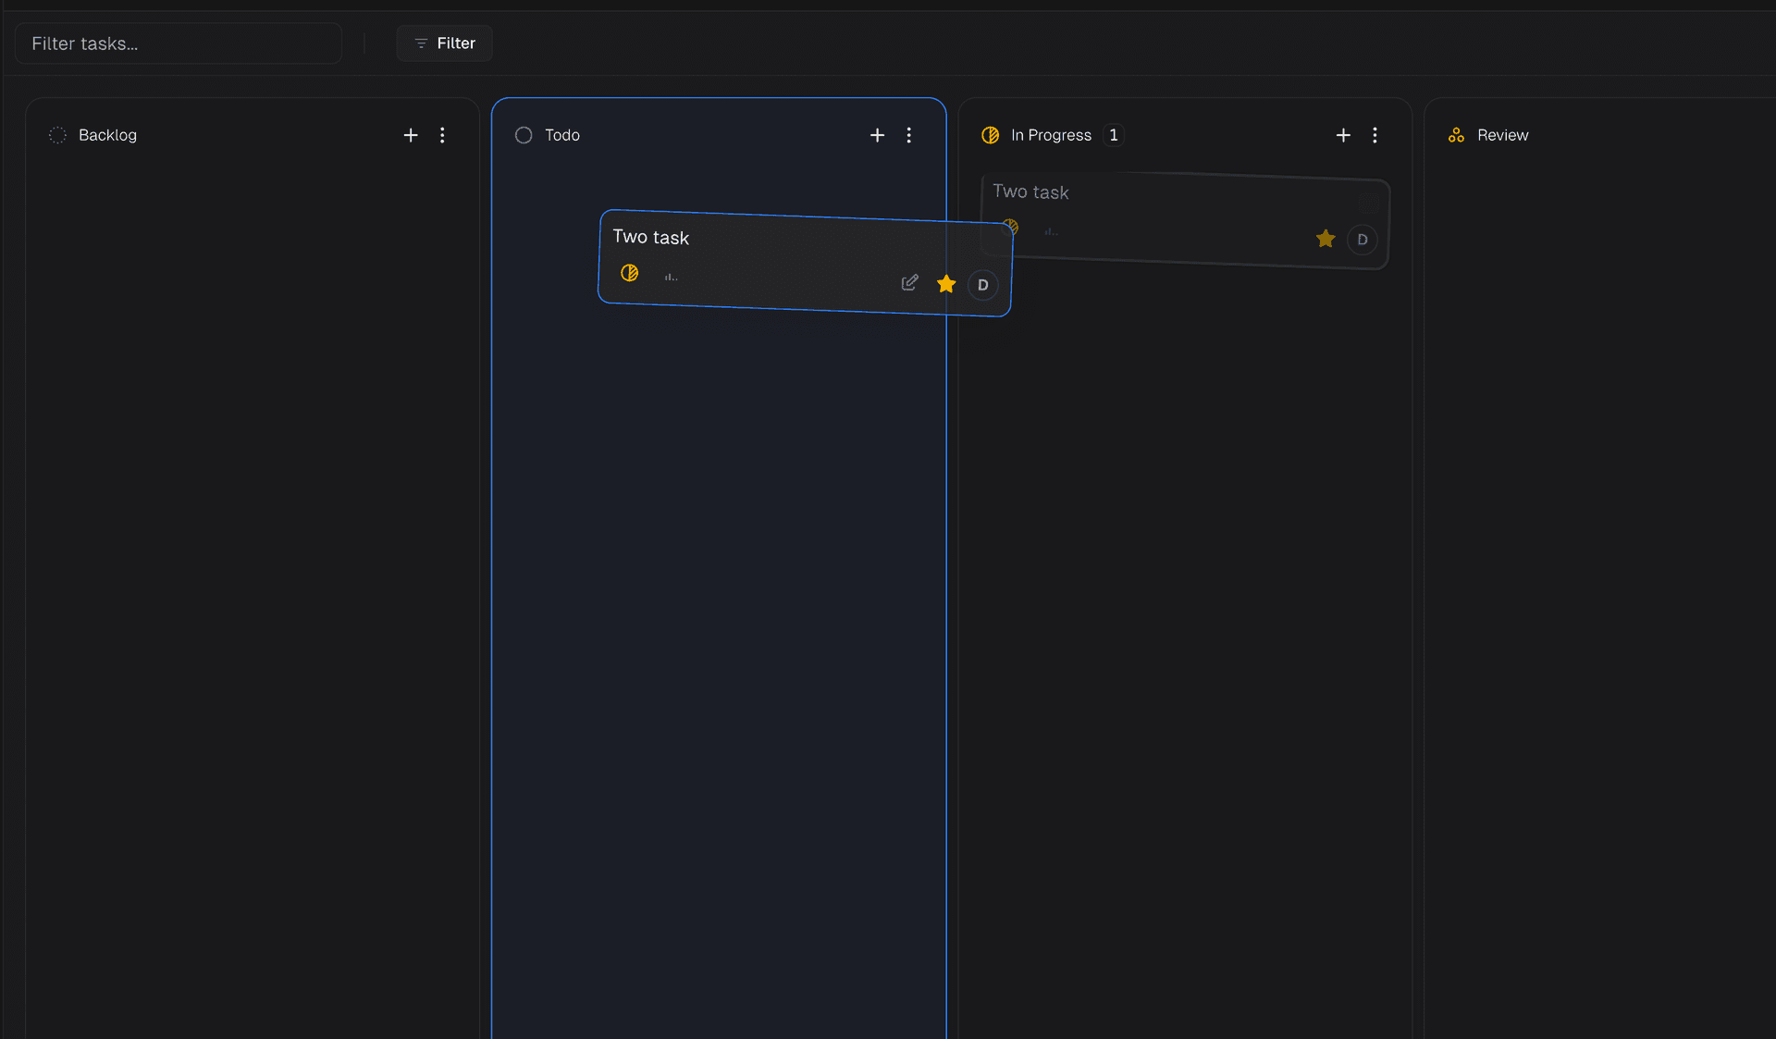Add a new task to the Todo column
Viewport: 1776px width, 1039px height.
pos(877,135)
